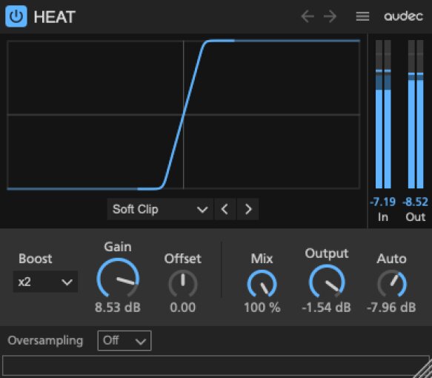Viewport: 432px width, 378px height.
Task: Open the Oversampling Off dropdown
Action: point(124,341)
